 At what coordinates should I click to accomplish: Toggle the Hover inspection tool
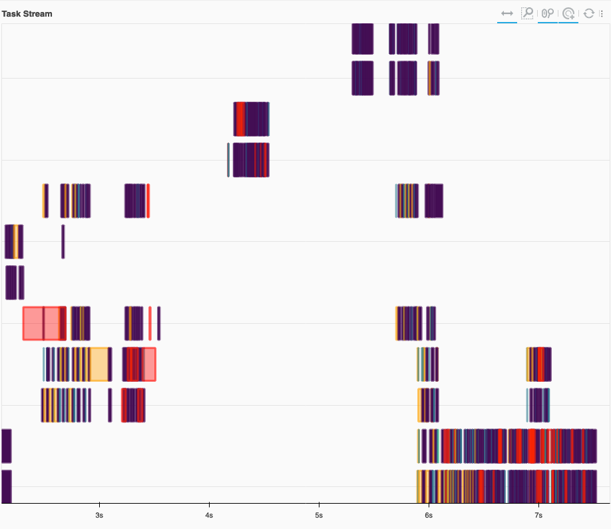pyautogui.click(x=568, y=13)
